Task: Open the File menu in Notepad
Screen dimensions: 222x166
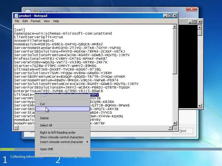Action: (17, 21)
